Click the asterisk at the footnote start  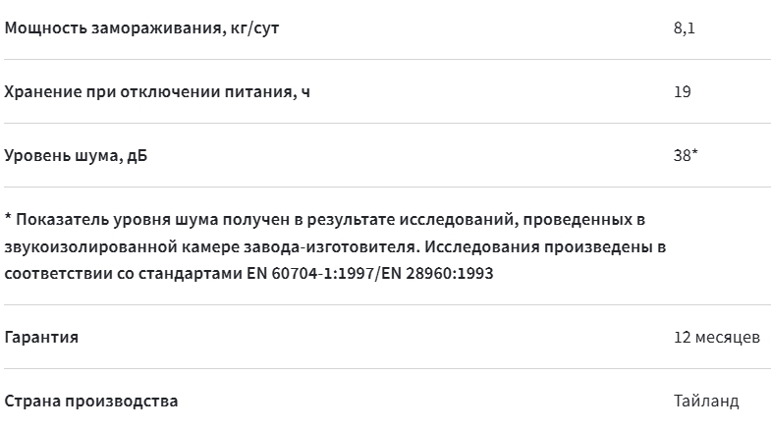click(9, 217)
